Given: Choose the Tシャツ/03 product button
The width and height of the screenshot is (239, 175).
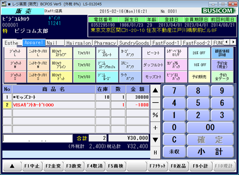Looking at the screenshot, I should click(84, 77).
